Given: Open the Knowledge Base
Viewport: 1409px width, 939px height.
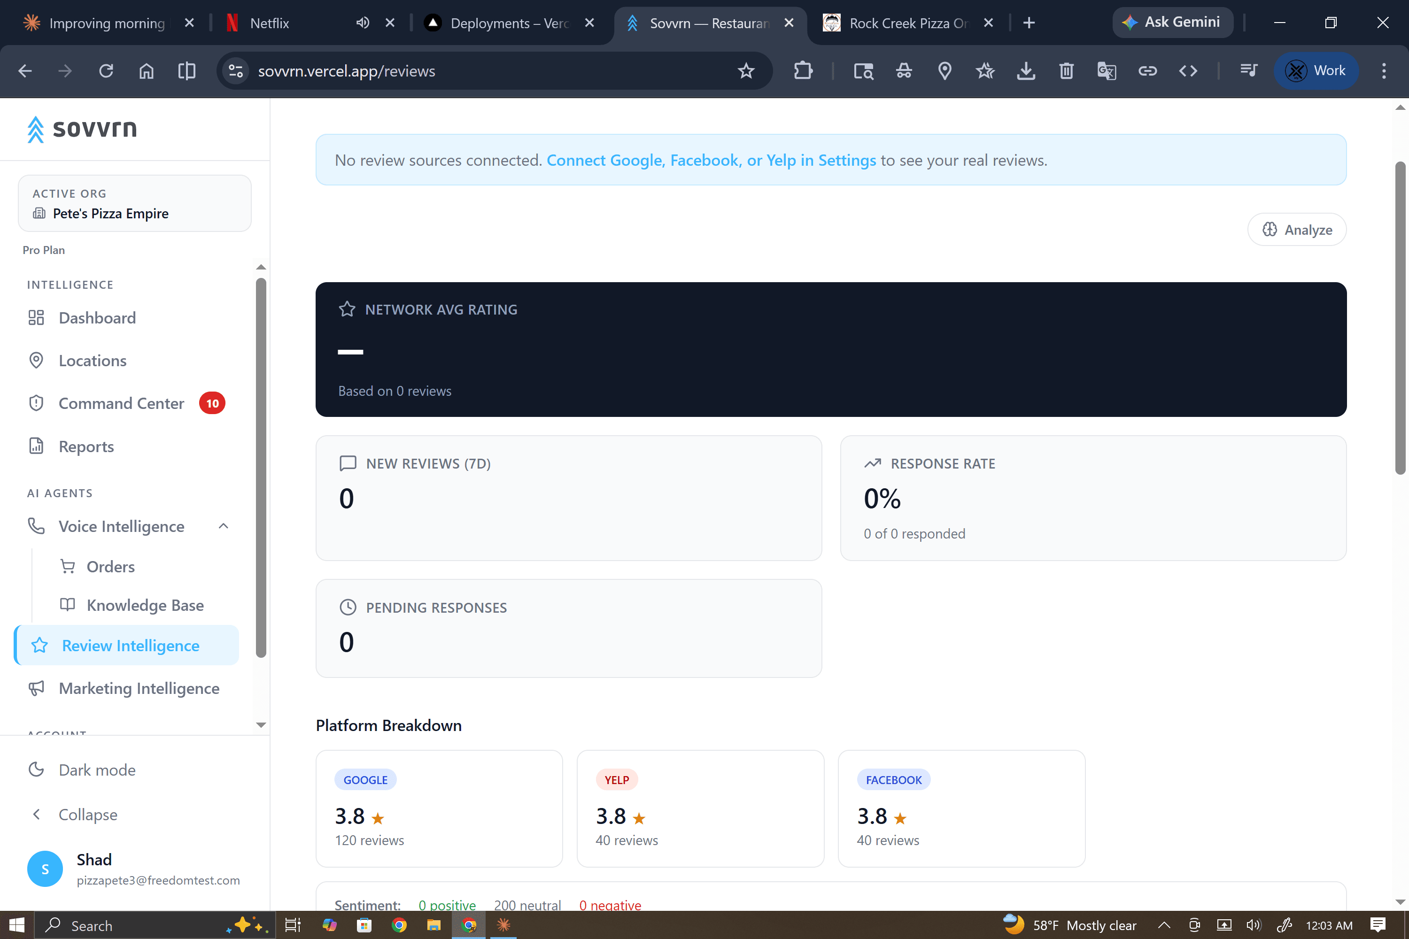Looking at the screenshot, I should (x=145, y=605).
